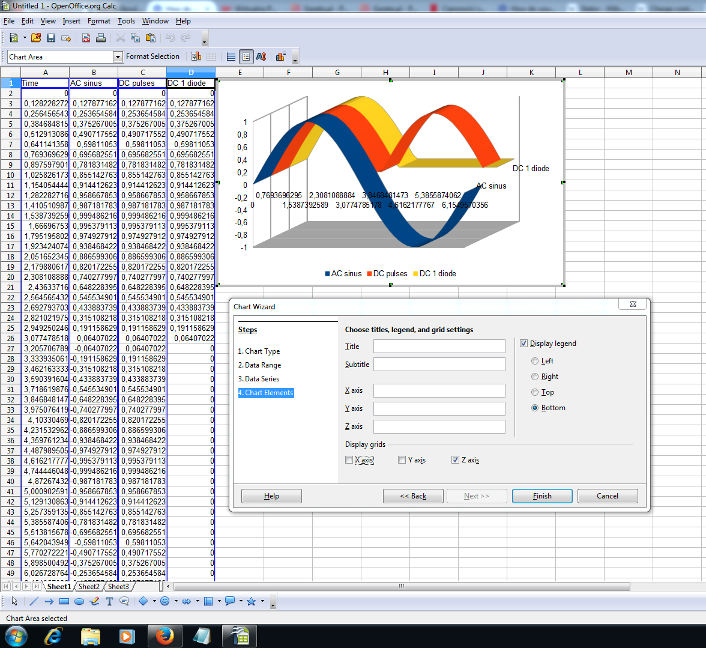Toggle Legend On/Off toolbar icon
This screenshot has height=648, width=706.
[x=246, y=56]
